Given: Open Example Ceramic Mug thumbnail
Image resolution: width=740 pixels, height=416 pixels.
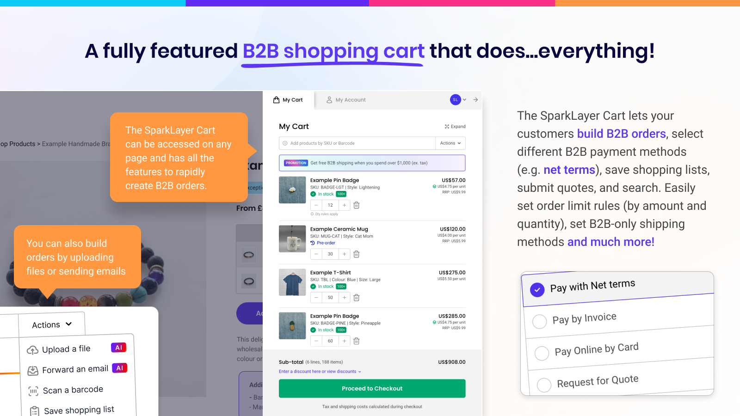Looking at the screenshot, I should point(292,239).
